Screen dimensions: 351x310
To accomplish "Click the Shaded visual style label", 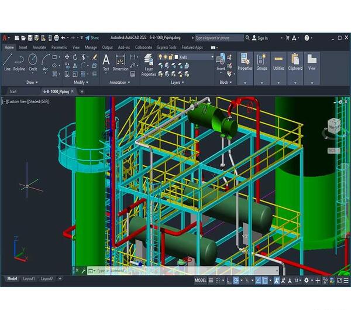I will (38, 101).
